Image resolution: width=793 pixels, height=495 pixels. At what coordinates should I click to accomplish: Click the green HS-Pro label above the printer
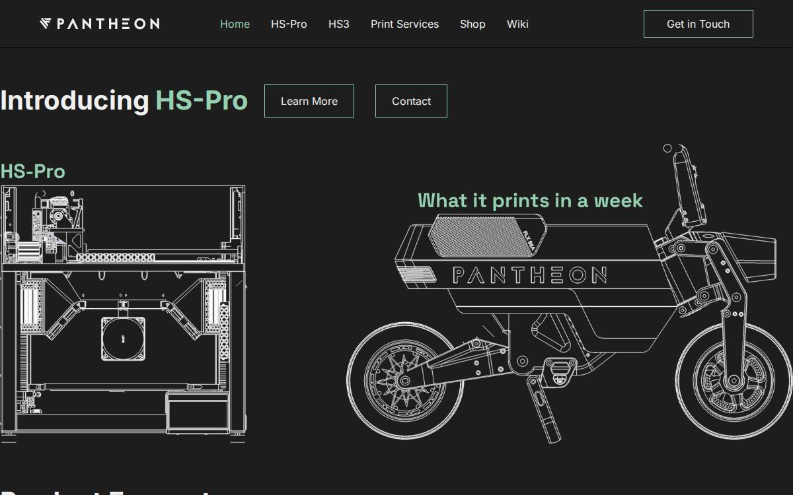click(x=33, y=172)
